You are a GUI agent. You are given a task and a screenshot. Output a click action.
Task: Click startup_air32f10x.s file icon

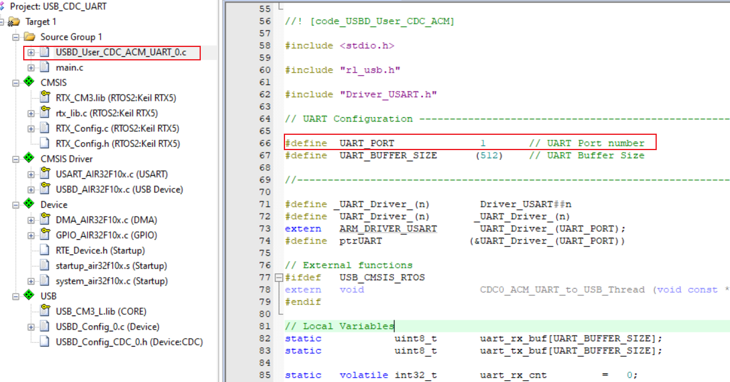[45, 265]
